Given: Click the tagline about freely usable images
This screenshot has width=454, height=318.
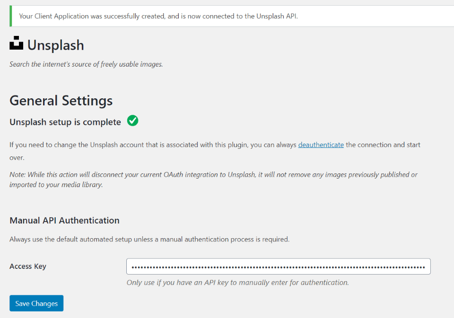Looking at the screenshot, I should click(85, 64).
